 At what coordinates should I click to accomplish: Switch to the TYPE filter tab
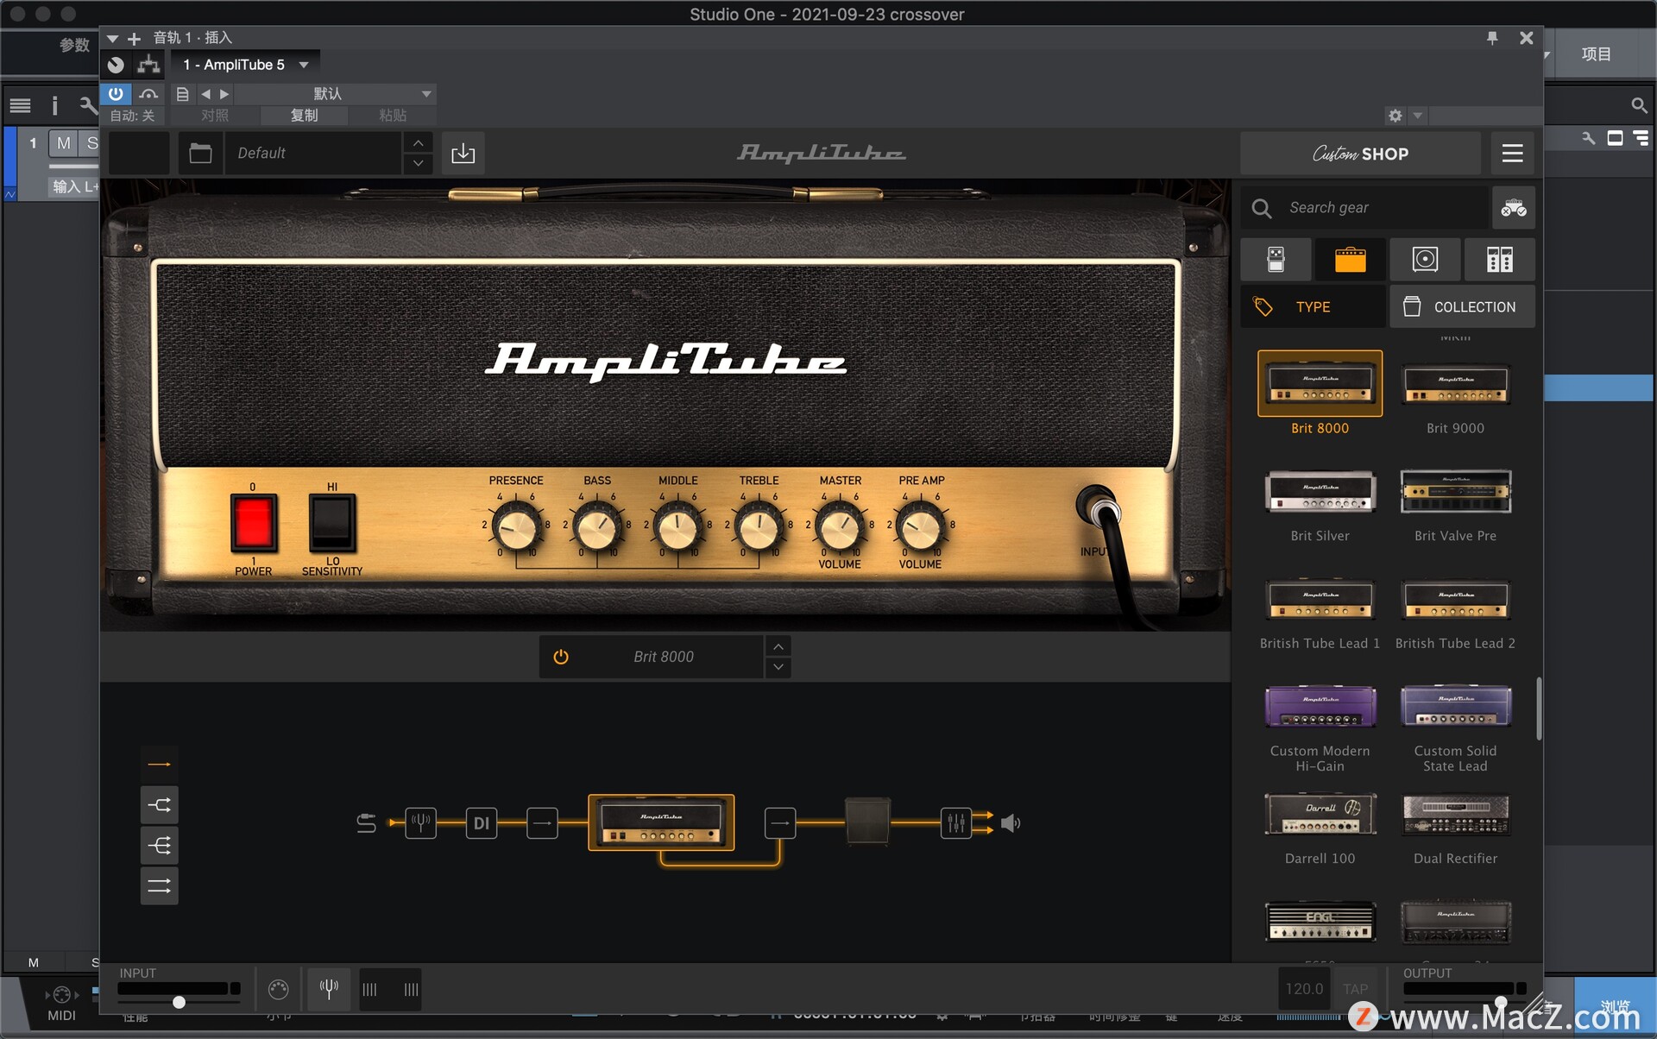(1313, 306)
